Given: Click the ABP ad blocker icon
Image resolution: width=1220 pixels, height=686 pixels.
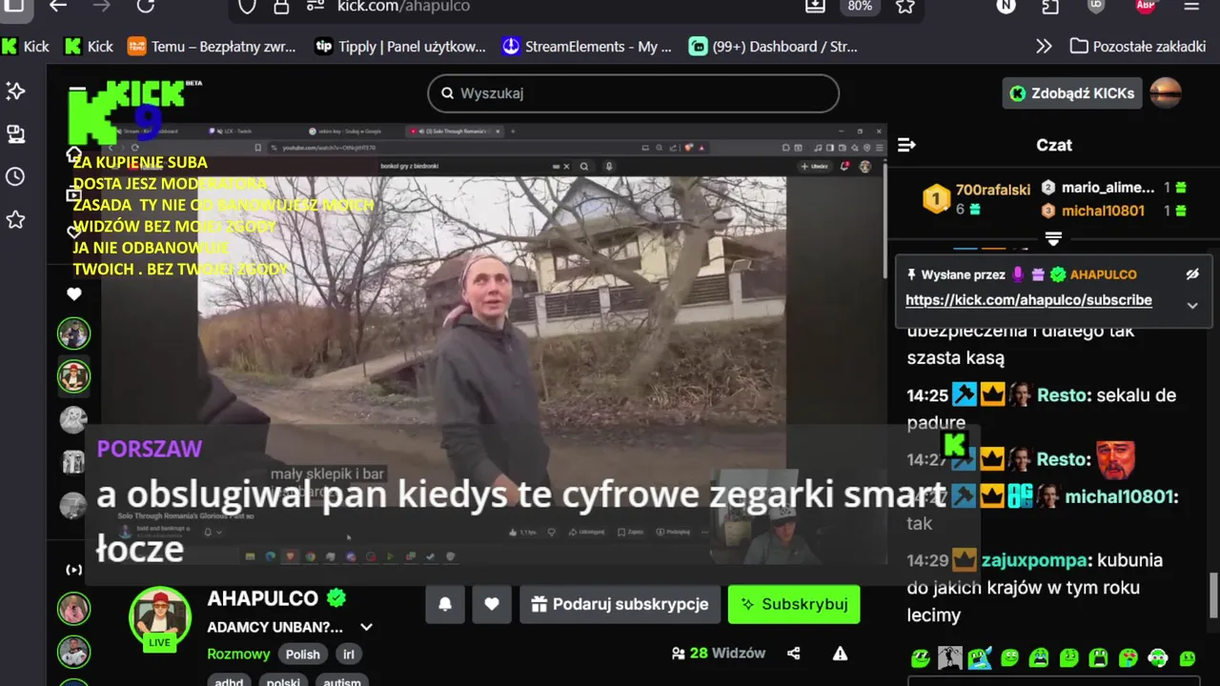Looking at the screenshot, I should click(1146, 6).
